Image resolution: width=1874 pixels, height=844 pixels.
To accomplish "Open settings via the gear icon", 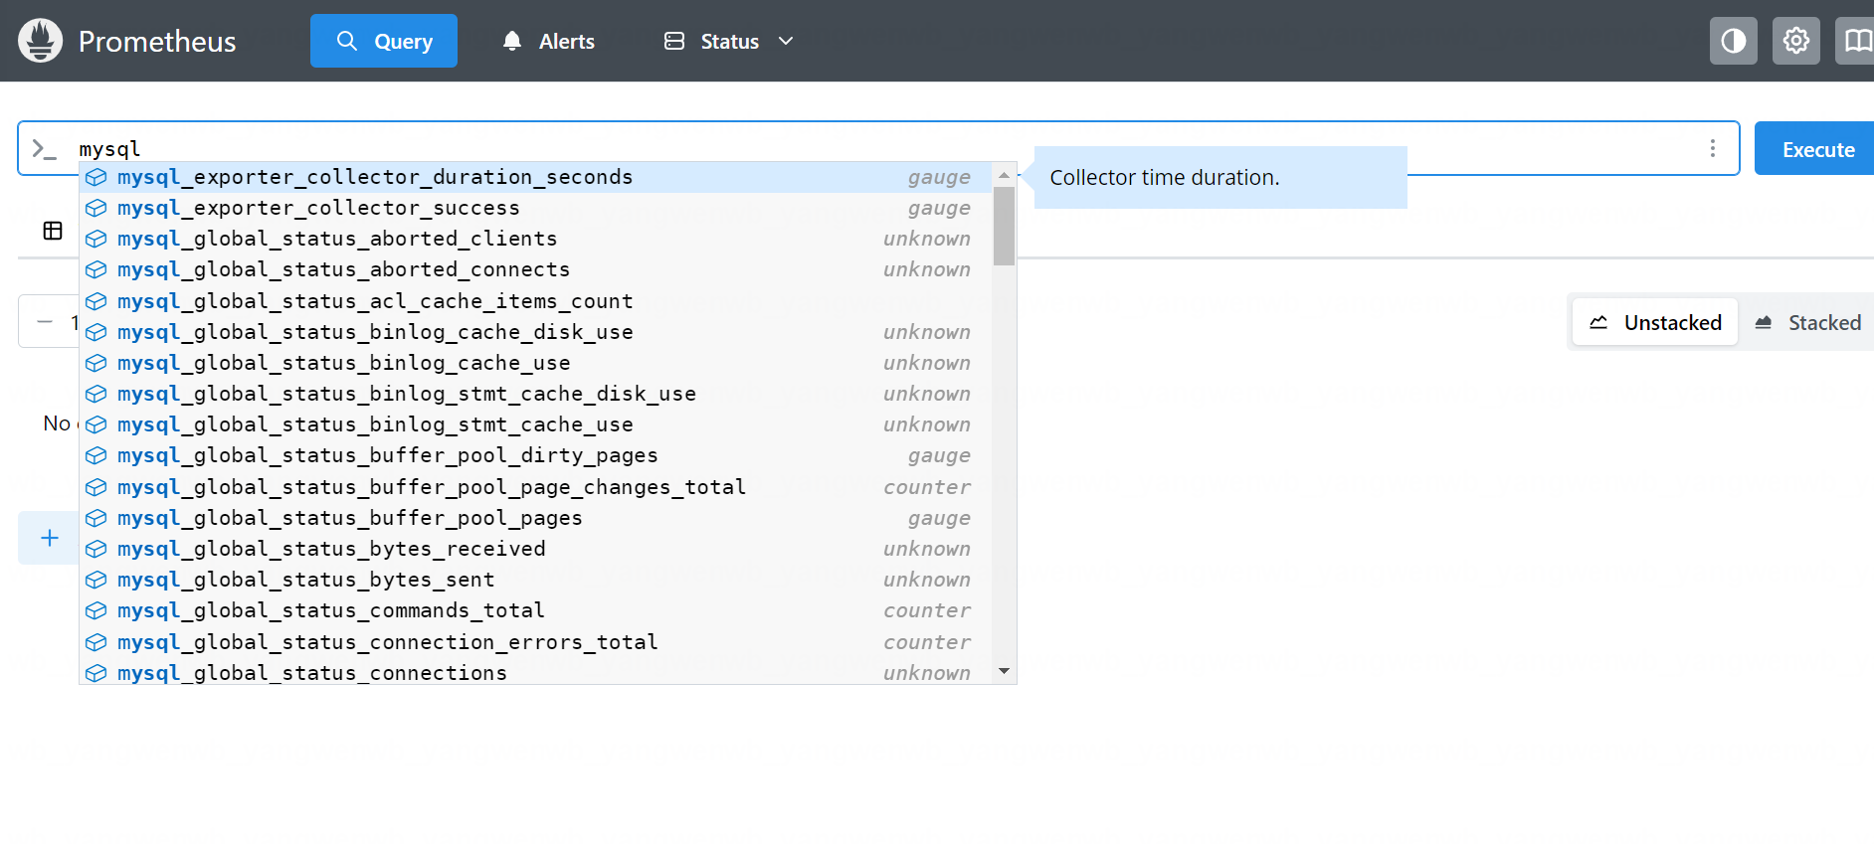I will (x=1795, y=41).
